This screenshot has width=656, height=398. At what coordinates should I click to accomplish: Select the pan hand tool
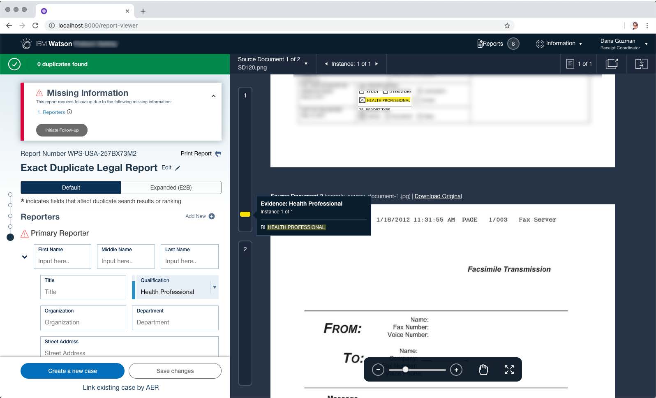483,370
